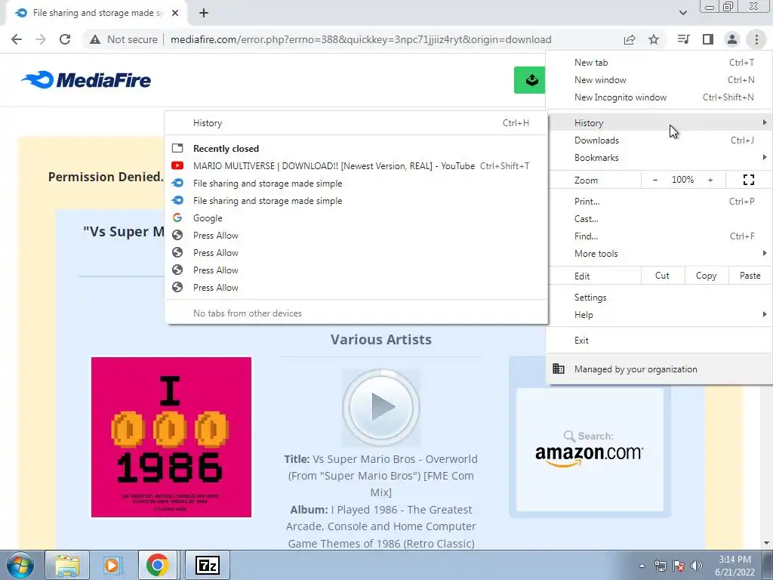
Task: Click the Chrome taskbar icon
Action: point(157,565)
